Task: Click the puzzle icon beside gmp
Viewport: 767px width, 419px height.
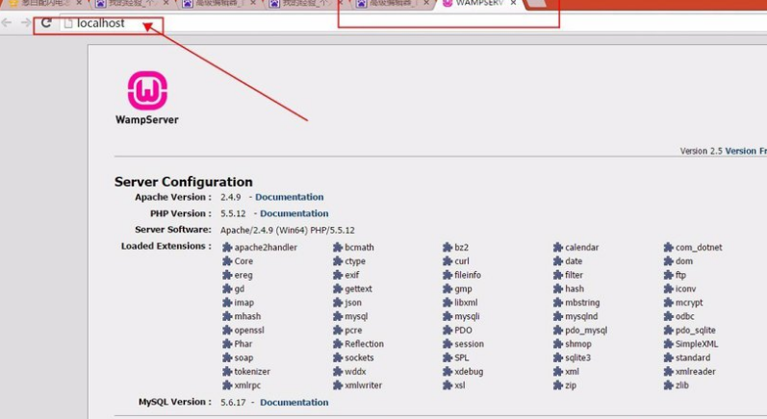Action: [447, 288]
